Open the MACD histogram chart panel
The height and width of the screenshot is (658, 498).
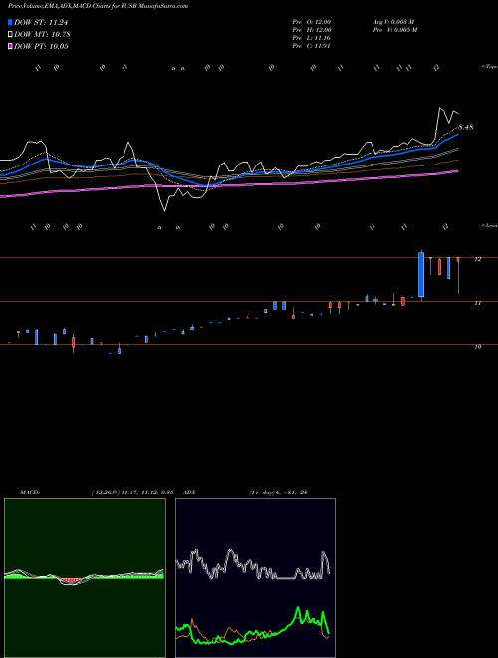pyautogui.click(x=85, y=578)
